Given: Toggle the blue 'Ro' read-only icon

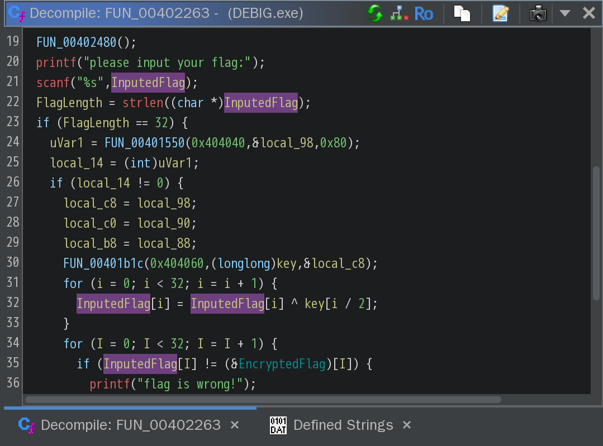Looking at the screenshot, I should coord(424,13).
